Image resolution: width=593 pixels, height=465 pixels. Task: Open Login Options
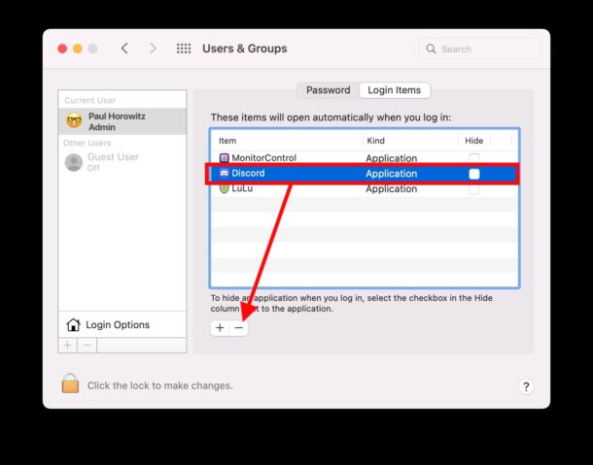[122, 324]
